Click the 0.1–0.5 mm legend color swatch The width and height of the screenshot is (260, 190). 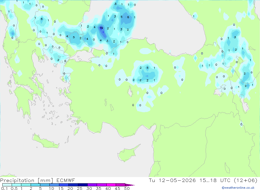point(7,185)
